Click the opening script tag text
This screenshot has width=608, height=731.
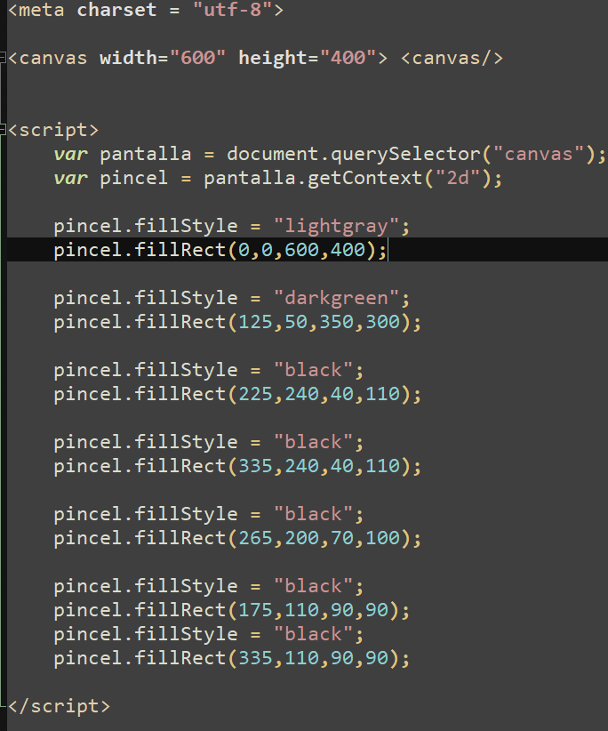(53, 130)
